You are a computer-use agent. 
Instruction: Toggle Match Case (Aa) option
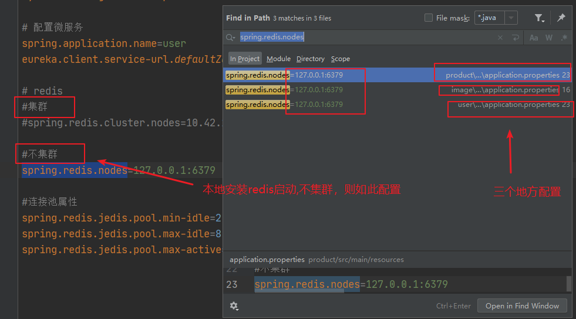point(534,38)
